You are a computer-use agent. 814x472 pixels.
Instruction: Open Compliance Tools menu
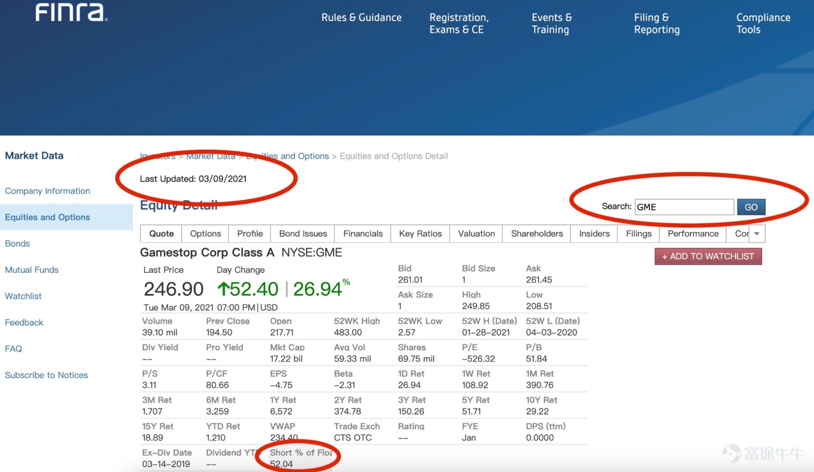click(x=763, y=23)
